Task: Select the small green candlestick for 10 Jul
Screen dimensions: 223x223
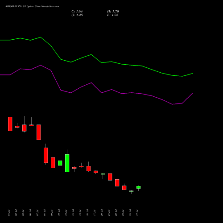Action: click(x=60, y=163)
